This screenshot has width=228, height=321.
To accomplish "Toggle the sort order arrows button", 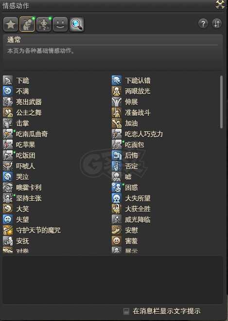I will (x=217, y=23).
